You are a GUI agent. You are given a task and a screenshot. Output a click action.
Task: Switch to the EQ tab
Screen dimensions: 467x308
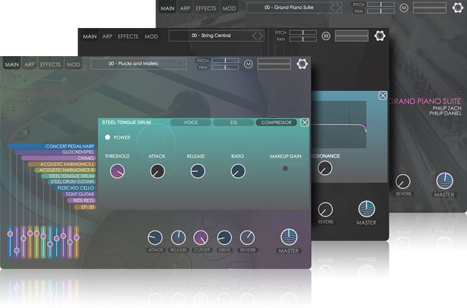pyautogui.click(x=232, y=123)
